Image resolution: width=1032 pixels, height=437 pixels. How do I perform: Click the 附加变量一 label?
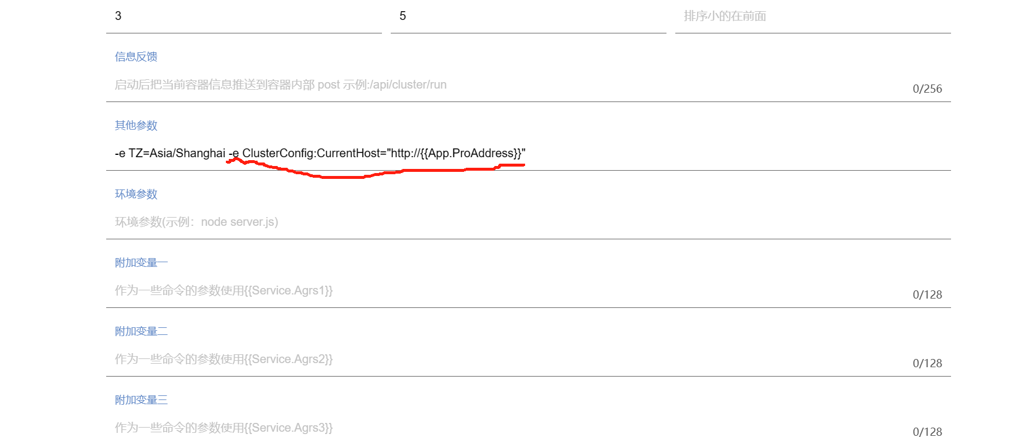141,263
